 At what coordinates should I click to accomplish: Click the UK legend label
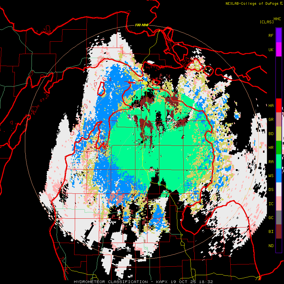click(271, 50)
